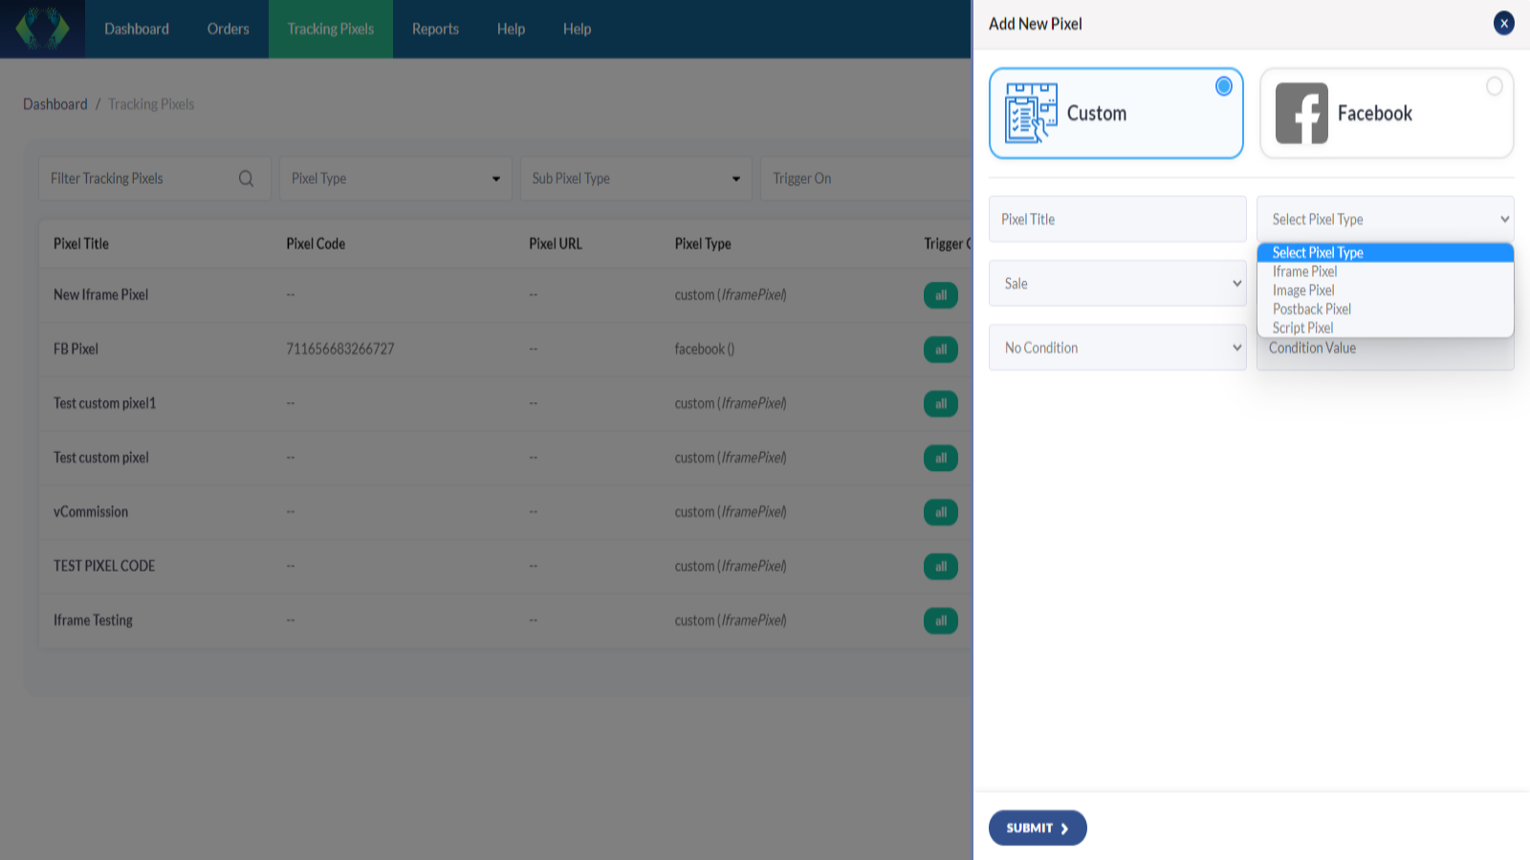Click the app logo in the header
Screen dimensions: 1530x860
click(x=42, y=29)
